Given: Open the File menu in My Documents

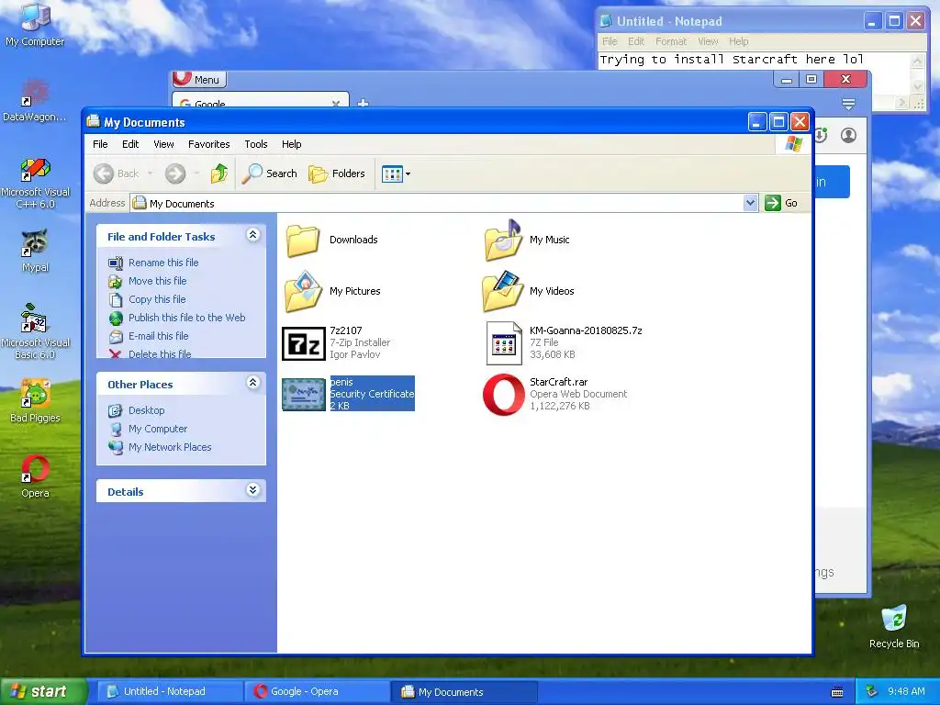Looking at the screenshot, I should click(x=100, y=144).
